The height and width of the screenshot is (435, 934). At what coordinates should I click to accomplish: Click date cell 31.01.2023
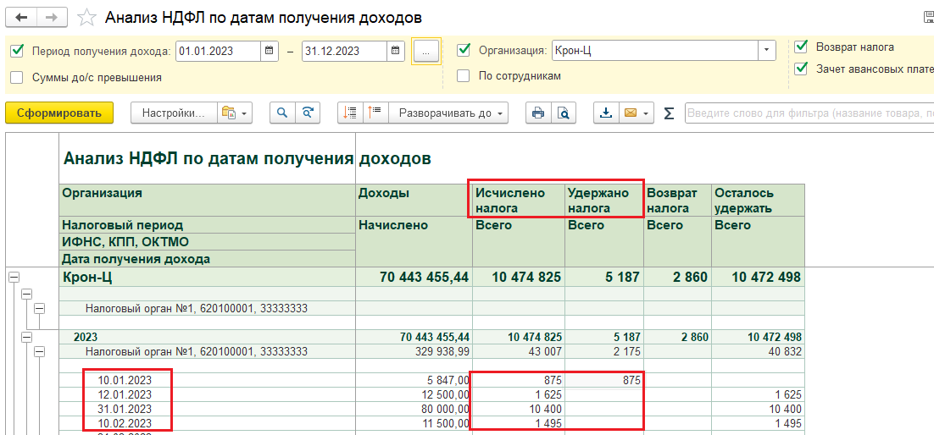125,409
